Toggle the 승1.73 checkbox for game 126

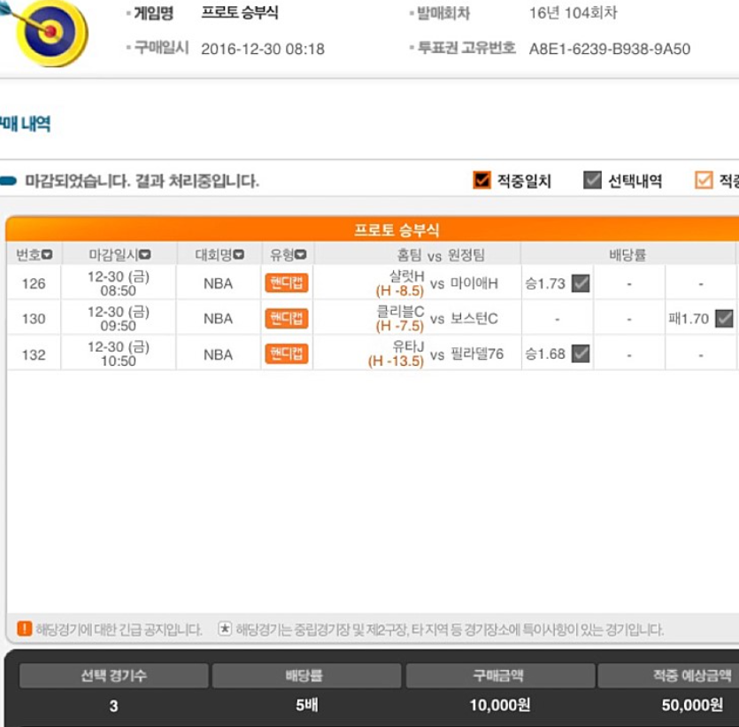(x=581, y=283)
